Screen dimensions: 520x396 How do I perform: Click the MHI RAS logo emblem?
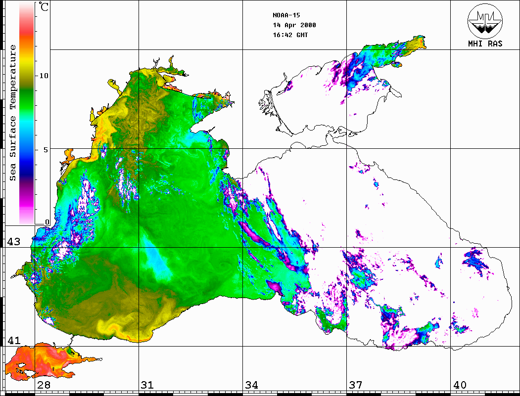pos(485,21)
